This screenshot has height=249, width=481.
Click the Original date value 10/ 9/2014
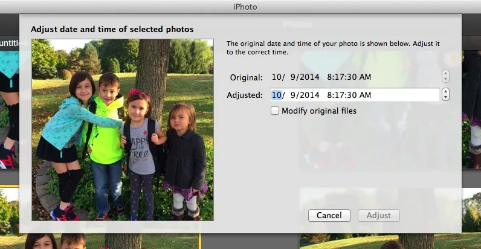tap(295, 77)
